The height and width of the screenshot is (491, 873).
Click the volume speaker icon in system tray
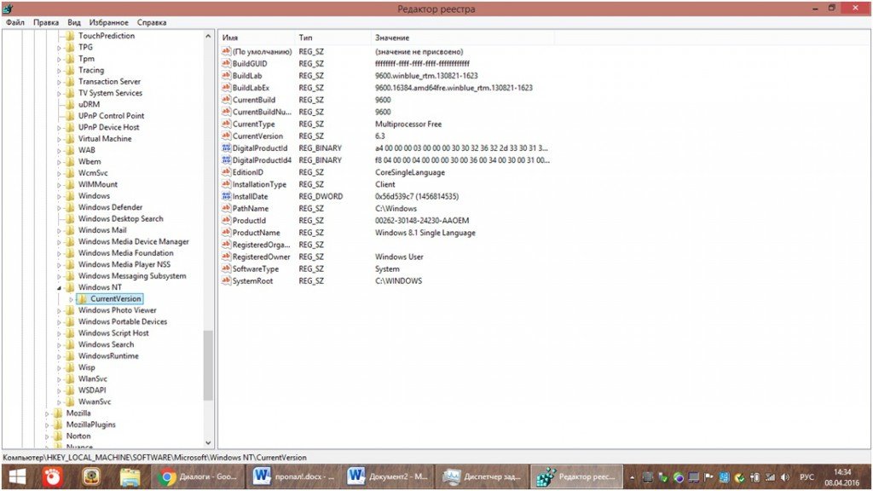click(785, 477)
